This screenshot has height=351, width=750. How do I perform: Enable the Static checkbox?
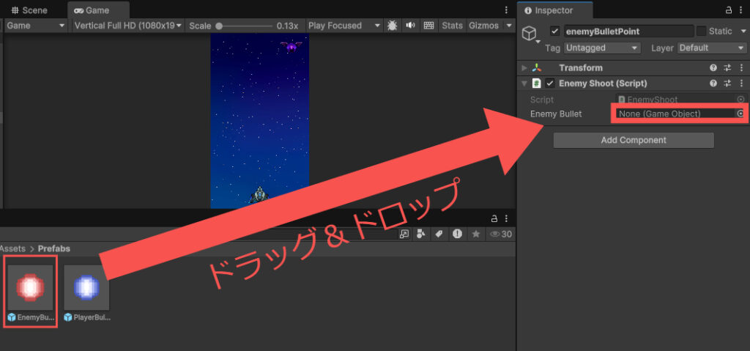coord(701,32)
